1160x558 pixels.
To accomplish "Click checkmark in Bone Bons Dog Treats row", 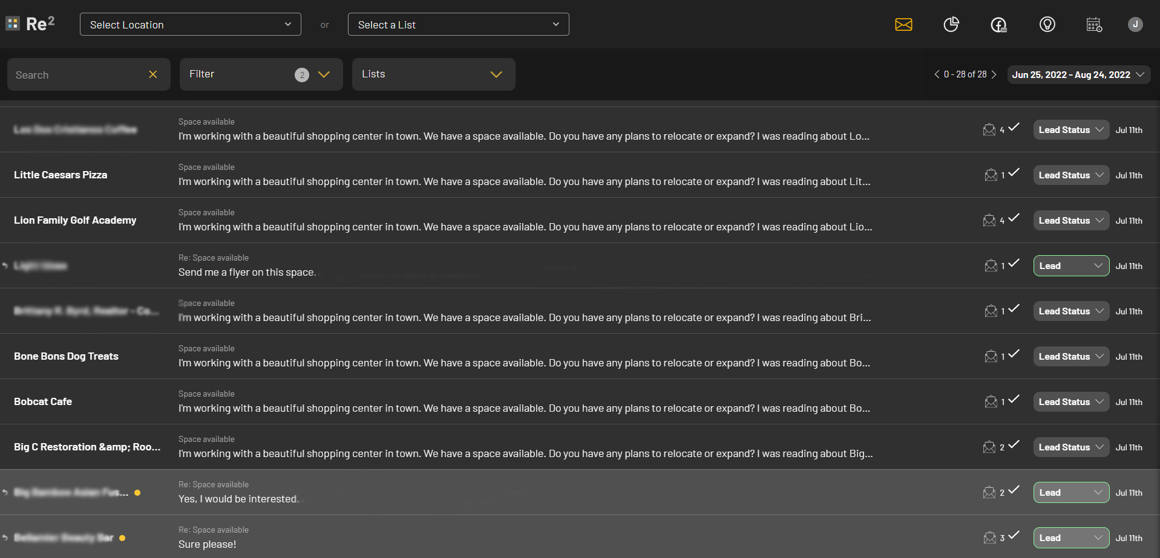I will (x=1014, y=354).
